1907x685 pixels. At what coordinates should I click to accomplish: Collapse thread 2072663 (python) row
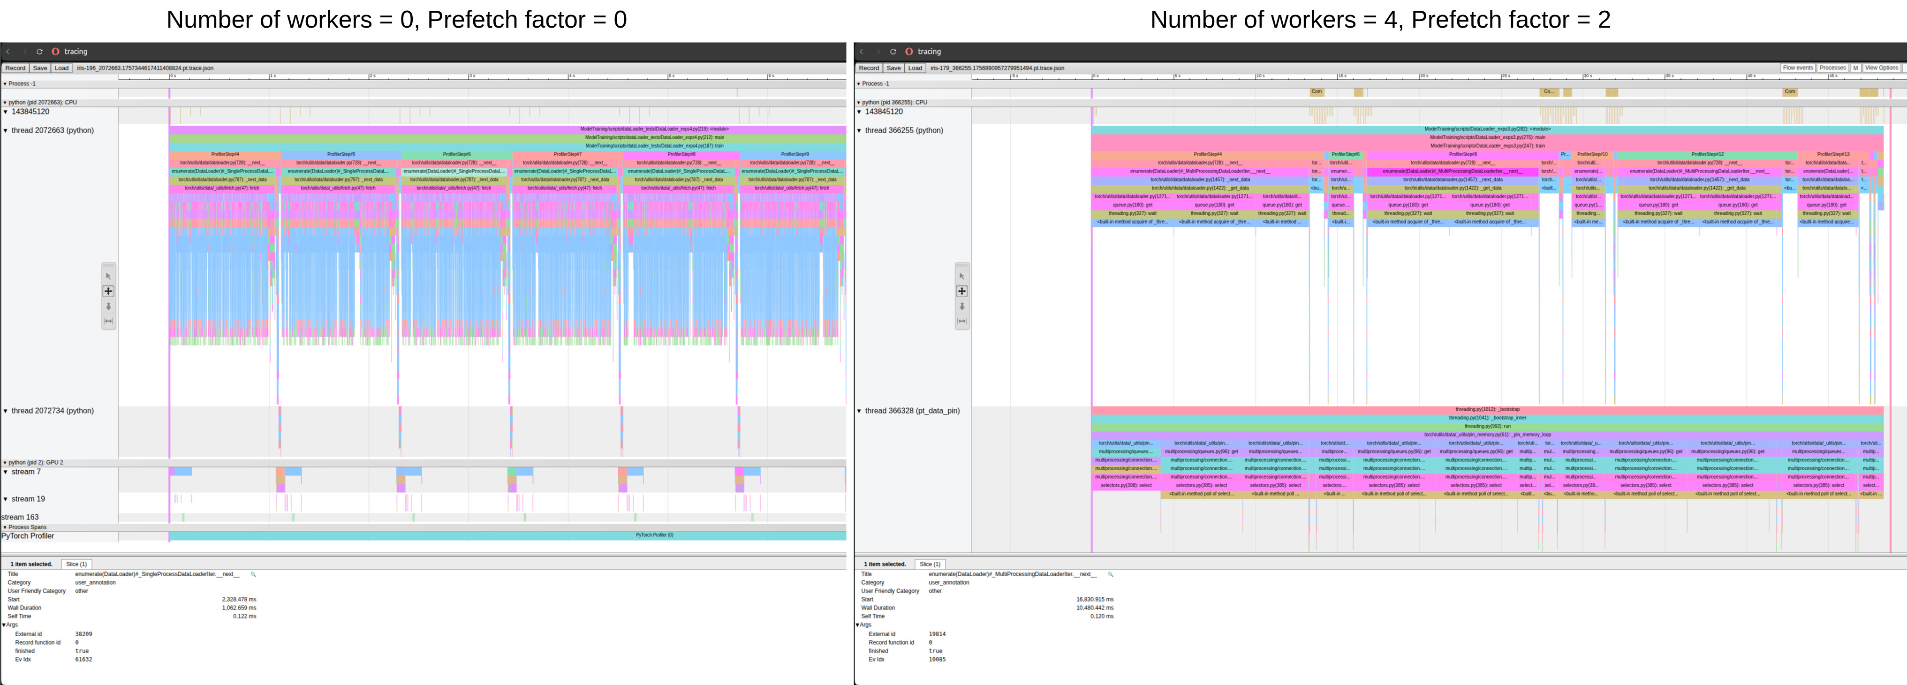click(x=6, y=130)
